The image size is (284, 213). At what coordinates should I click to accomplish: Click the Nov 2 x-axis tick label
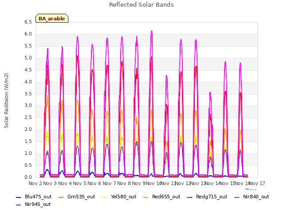point(35,183)
